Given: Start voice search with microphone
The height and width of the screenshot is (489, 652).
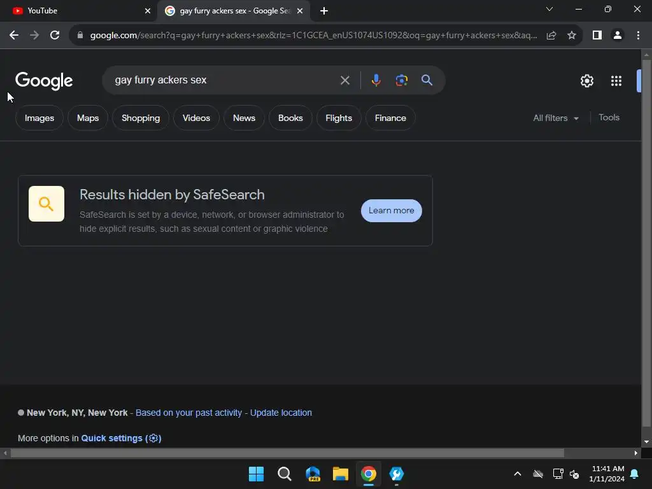Looking at the screenshot, I should 376,80.
